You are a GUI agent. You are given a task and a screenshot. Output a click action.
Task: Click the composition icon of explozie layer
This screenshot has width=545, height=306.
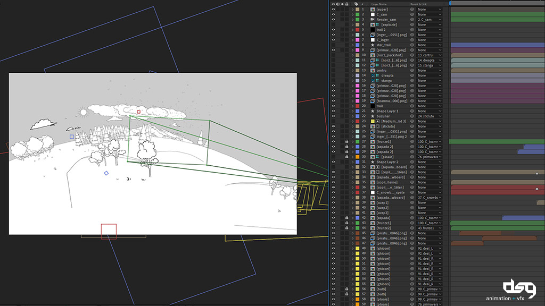pos(373,24)
